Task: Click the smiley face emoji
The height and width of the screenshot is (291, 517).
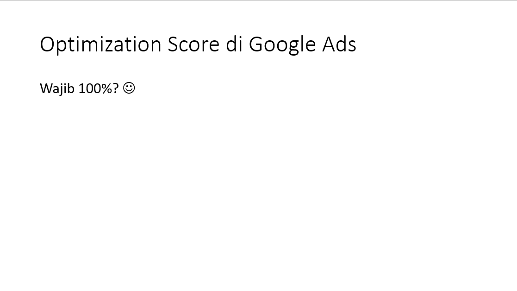Action: [129, 88]
